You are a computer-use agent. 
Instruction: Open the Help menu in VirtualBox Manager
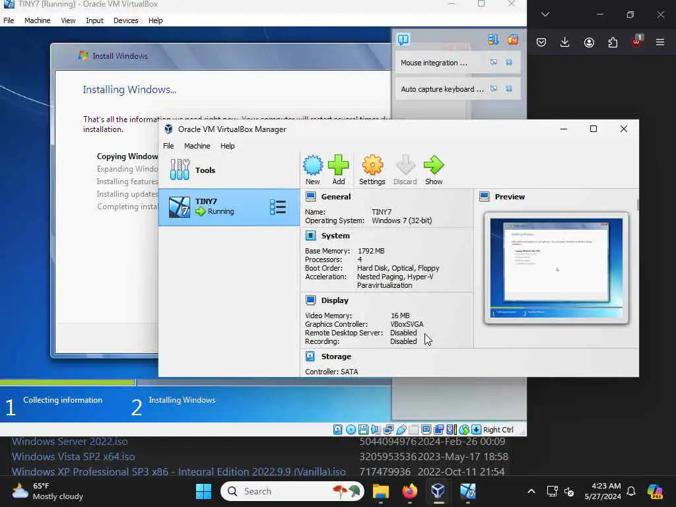coord(228,146)
